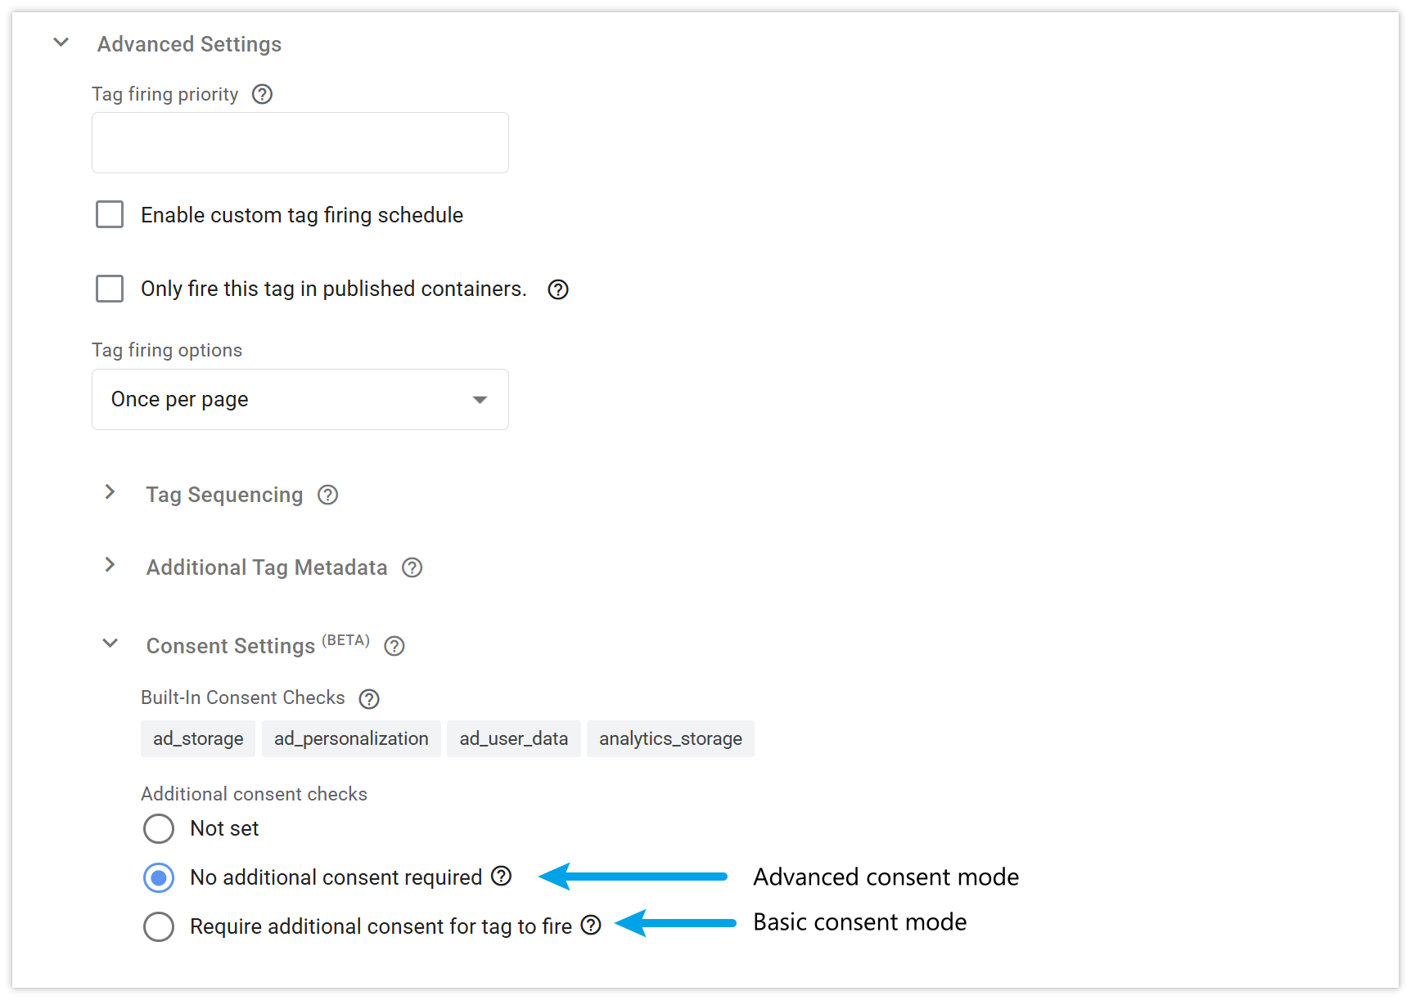Select No additional consent required radio button
Image resolution: width=1411 pixels, height=1000 pixels.
tap(159, 877)
